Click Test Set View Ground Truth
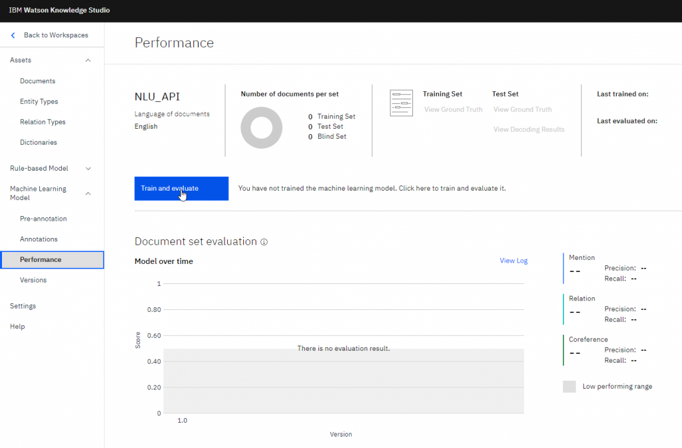Screen dimensions: 682x448 click(x=522, y=109)
